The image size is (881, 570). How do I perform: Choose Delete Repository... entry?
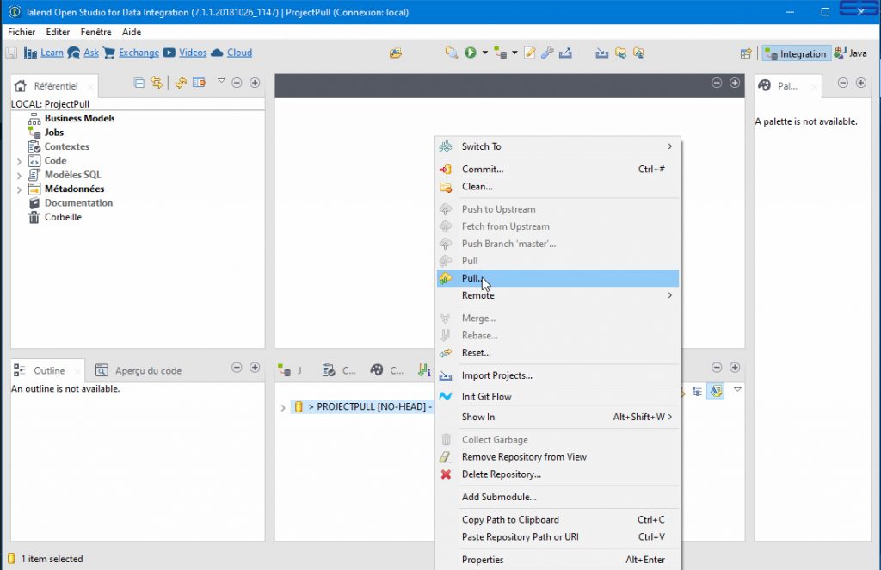[x=558, y=474]
